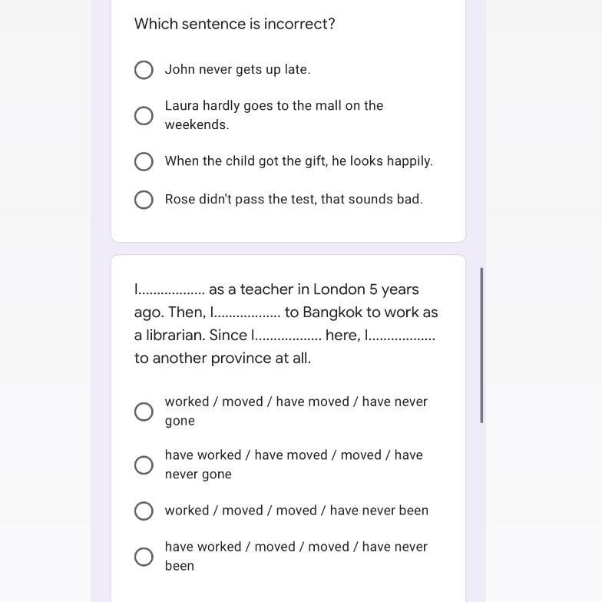Click label text 'worked / moved / have moved / have never gone'

pos(296,411)
